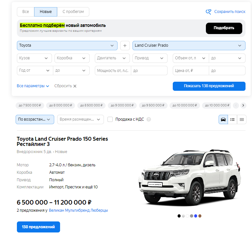Add another make with plus icon
This screenshot has width=252, height=237.
click(125, 46)
